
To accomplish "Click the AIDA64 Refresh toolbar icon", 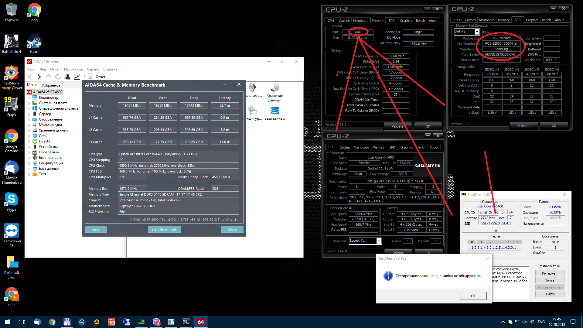I will click(58, 77).
